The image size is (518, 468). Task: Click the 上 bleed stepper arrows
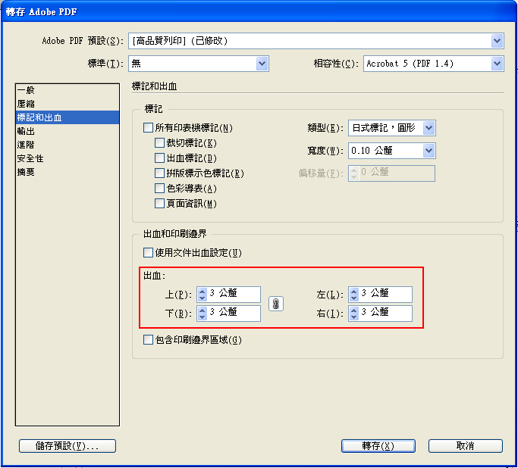pyautogui.click(x=202, y=295)
